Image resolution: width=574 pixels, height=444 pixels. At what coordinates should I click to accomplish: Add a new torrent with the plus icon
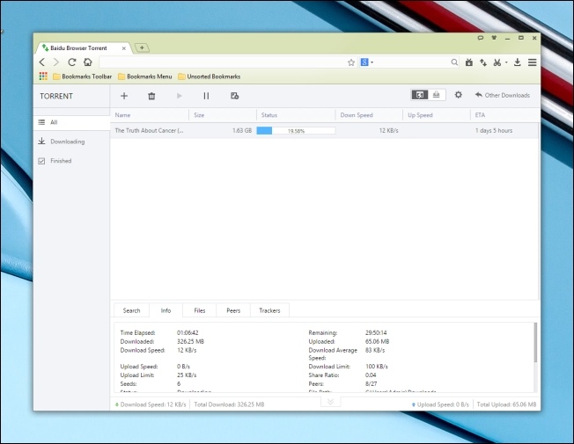tap(124, 96)
